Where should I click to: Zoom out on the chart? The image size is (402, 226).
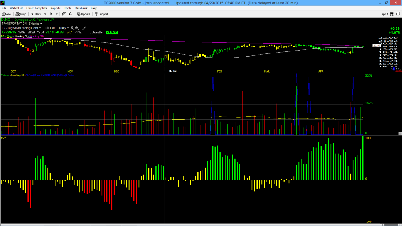point(77,28)
